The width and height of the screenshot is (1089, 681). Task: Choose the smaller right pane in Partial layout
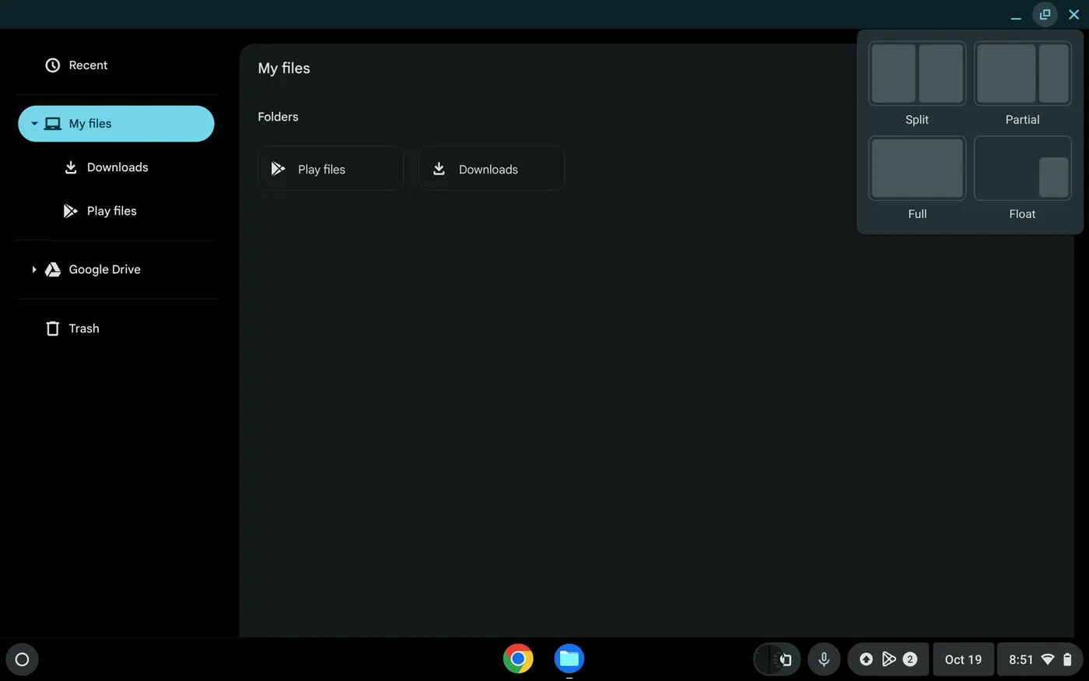pyautogui.click(x=1054, y=74)
